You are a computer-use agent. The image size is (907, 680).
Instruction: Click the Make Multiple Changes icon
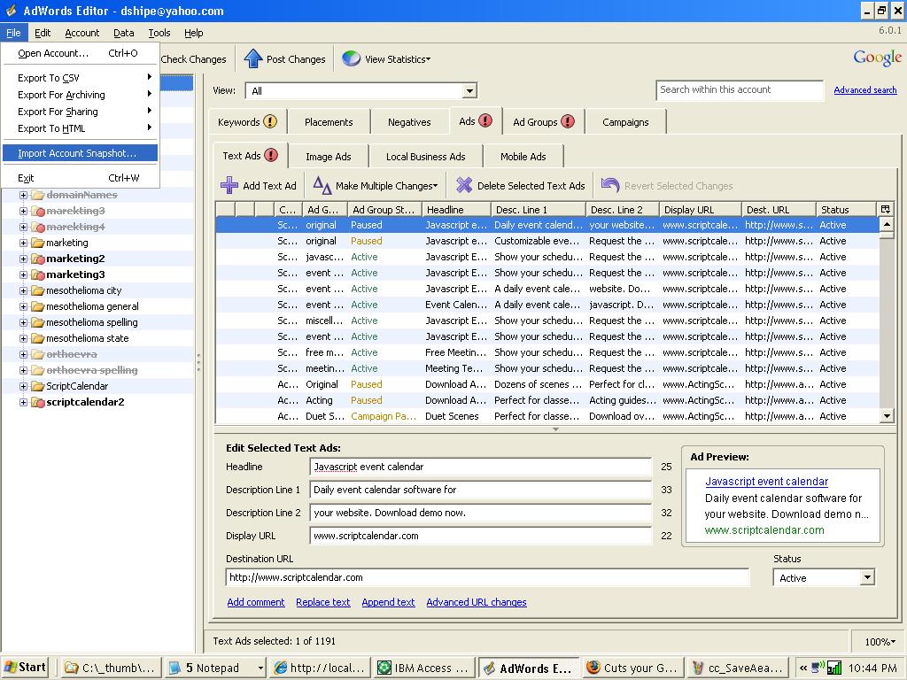coord(322,185)
